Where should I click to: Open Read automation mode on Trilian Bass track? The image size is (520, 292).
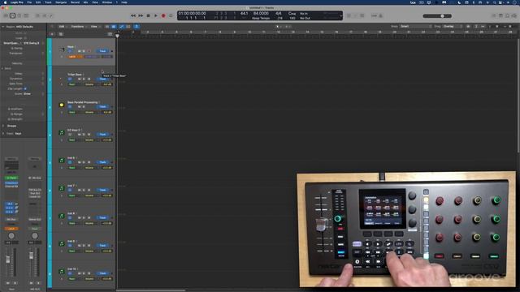pyautogui.click(x=72, y=84)
